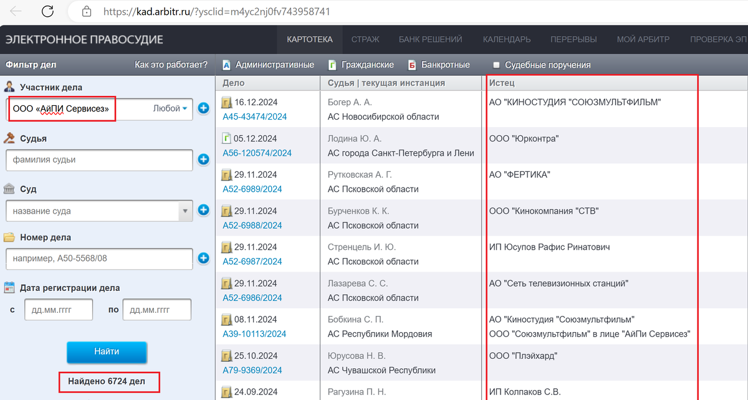Click case icon beside А52-6987/2024

(x=228, y=247)
